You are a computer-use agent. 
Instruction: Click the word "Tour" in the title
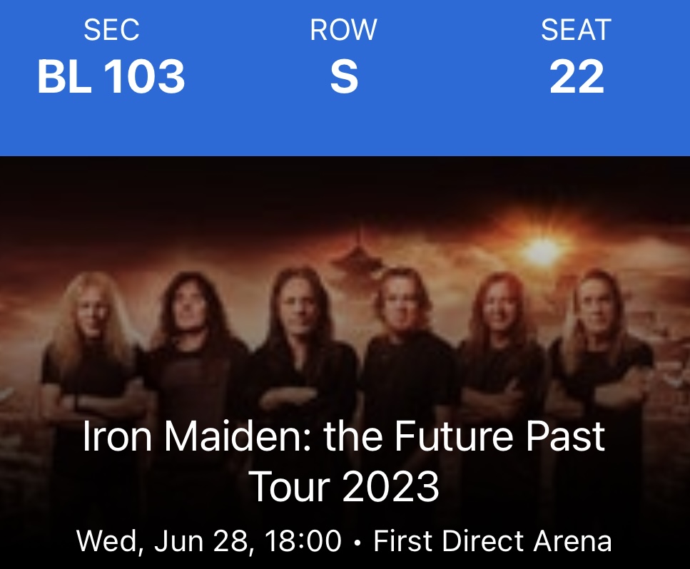[290, 487]
